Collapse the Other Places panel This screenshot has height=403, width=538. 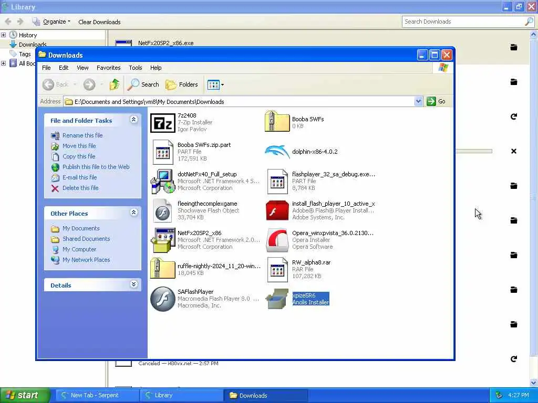point(134,213)
